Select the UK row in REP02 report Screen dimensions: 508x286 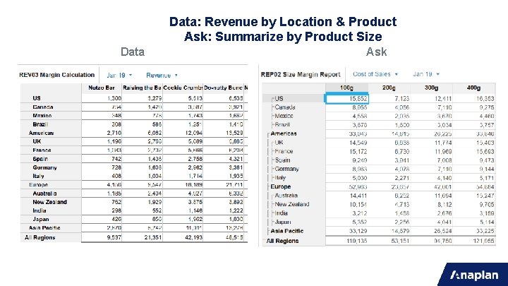[x=279, y=143]
